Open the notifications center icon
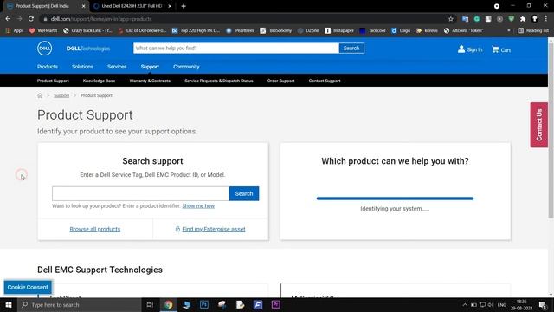 pos(543,304)
